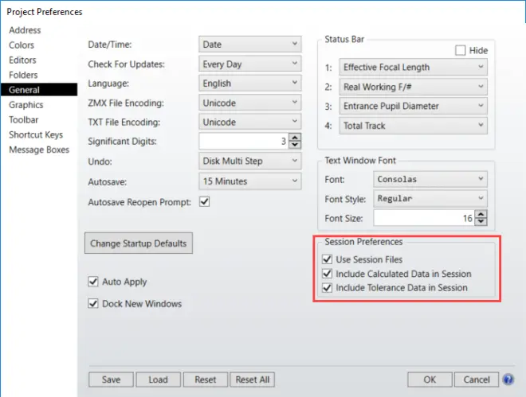Open the Language dropdown
Viewport: 526px width, 397px height.
[250, 83]
